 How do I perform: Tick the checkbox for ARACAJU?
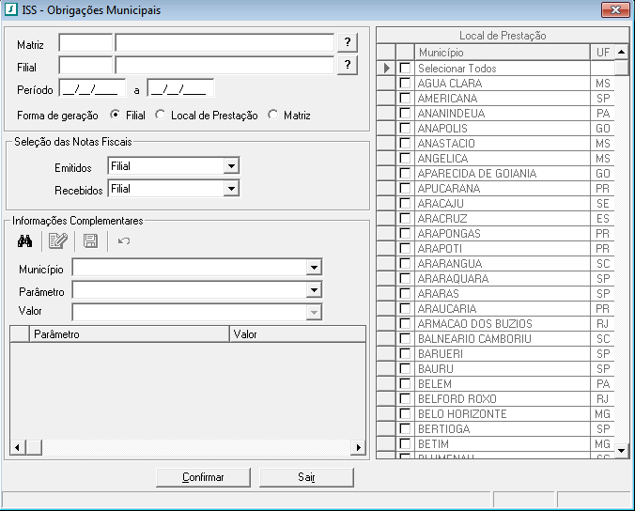pos(405,204)
